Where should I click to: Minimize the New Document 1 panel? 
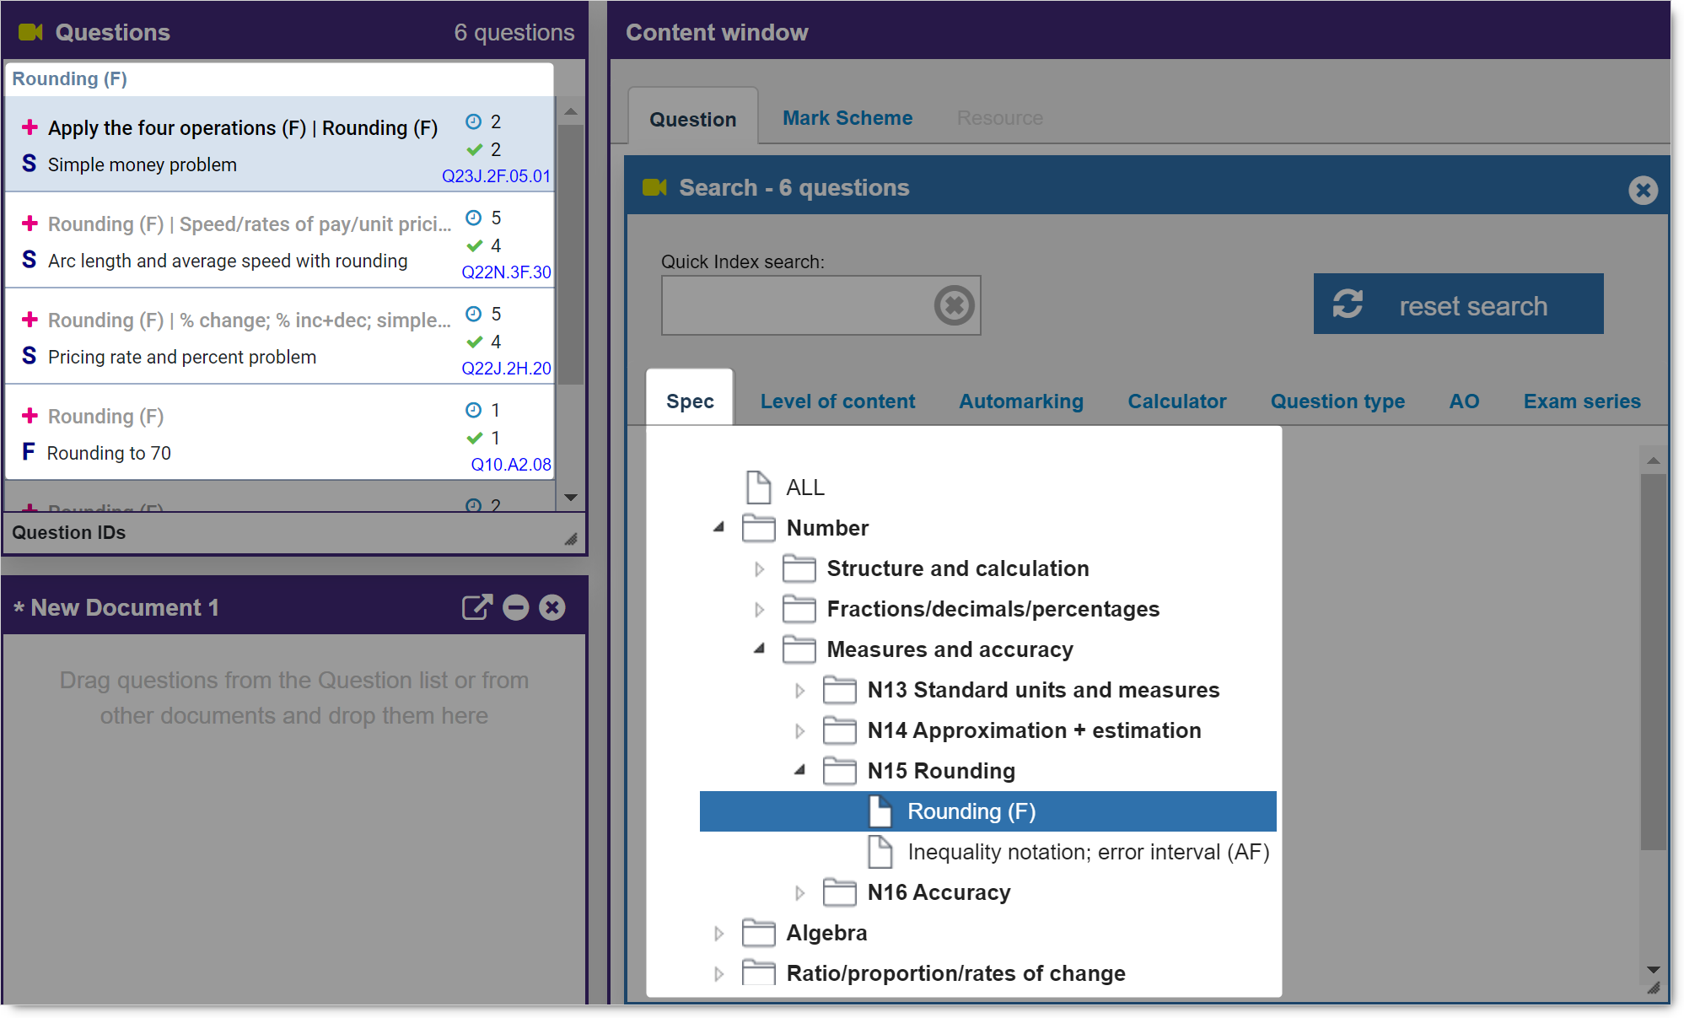coord(515,607)
